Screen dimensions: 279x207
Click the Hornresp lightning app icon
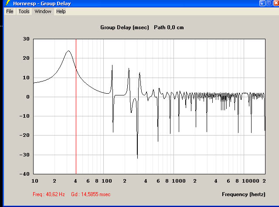coord(8,3)
